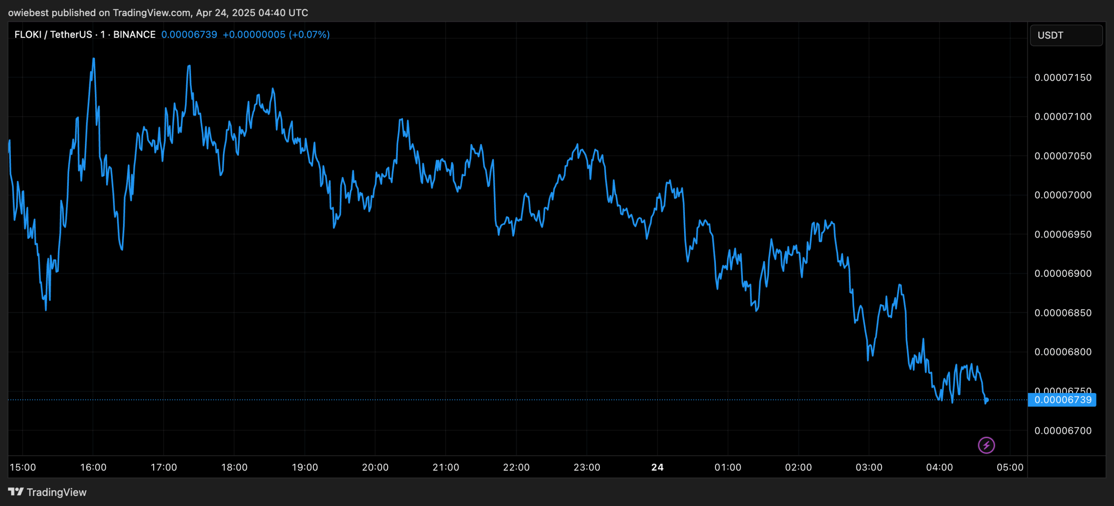Click the 0.00007050 price axis label

[x=1063, y=156]
